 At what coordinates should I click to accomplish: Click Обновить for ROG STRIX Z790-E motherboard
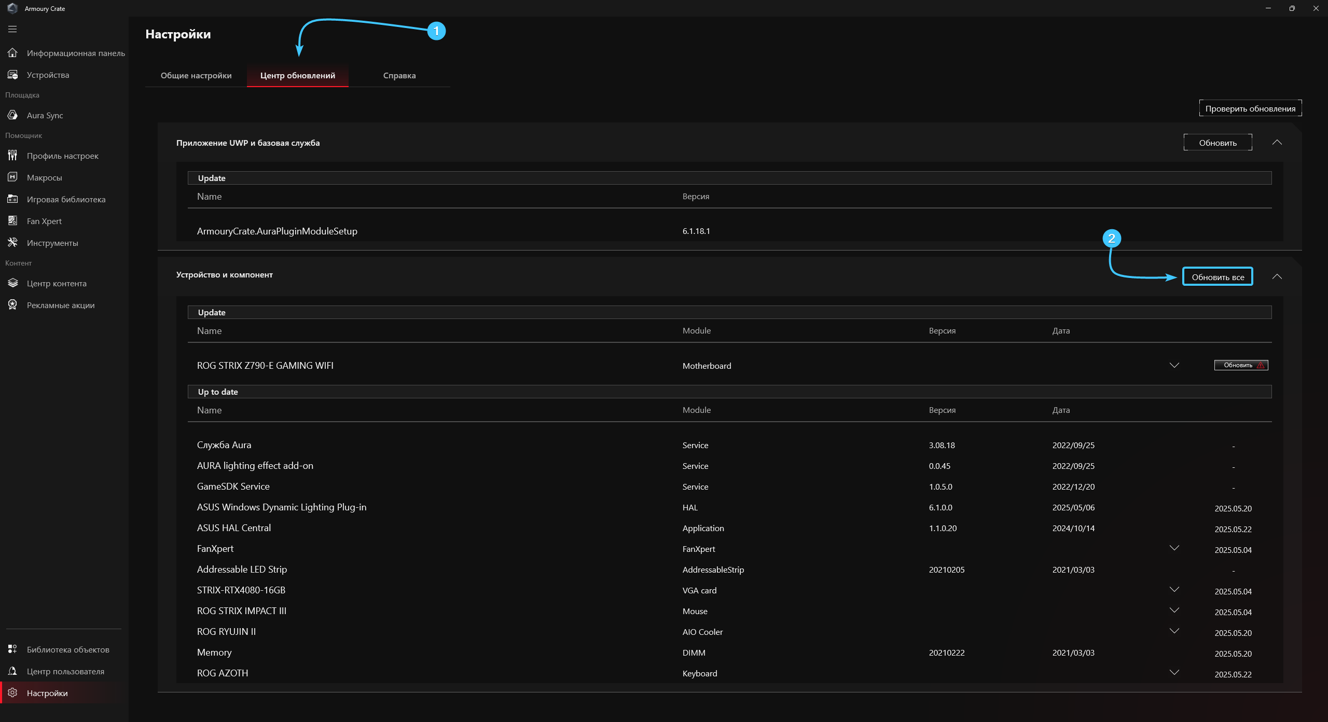click(x=1241, y=365)
